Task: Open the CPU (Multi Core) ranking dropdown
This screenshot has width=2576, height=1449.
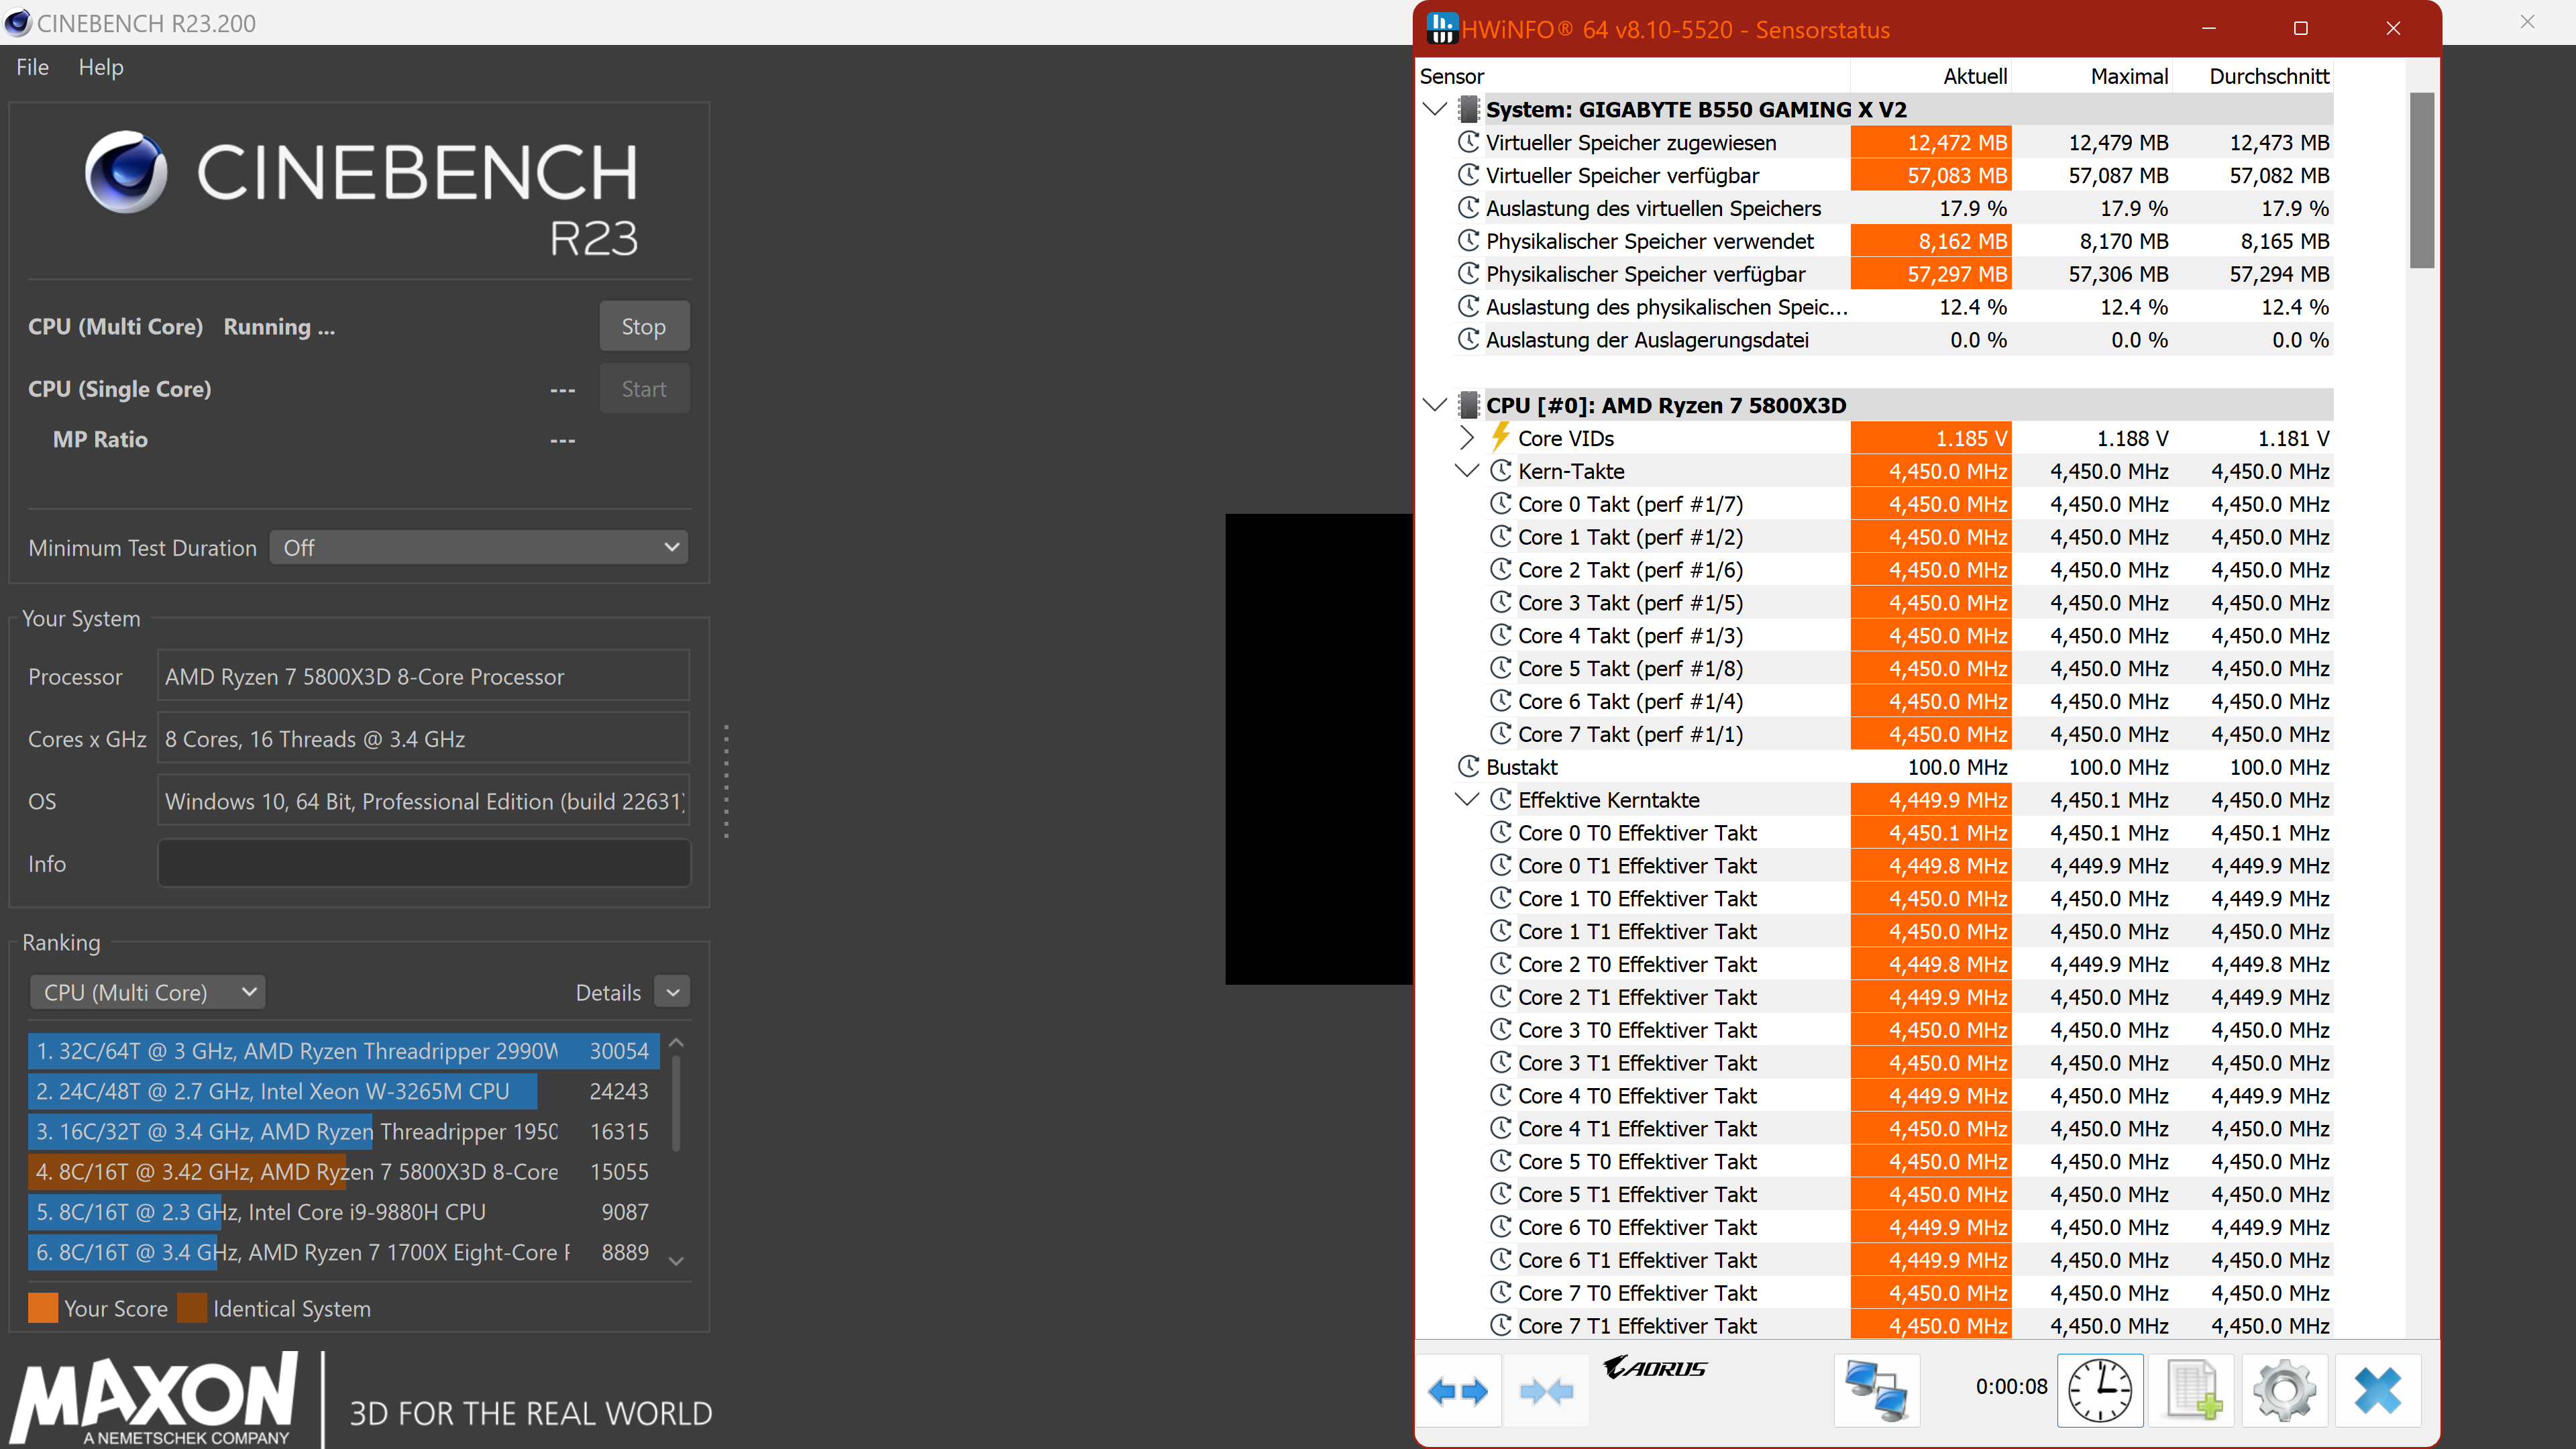Action: point(148,992)
